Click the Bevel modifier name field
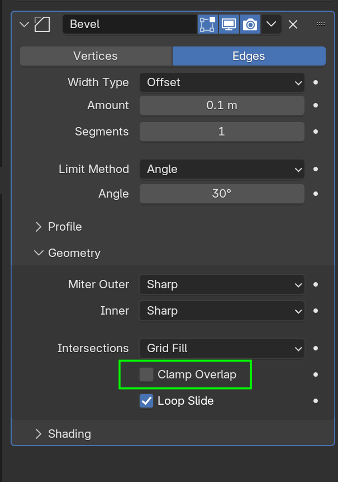The height and width of the screenshot is (482, 338). click(128, 24)
